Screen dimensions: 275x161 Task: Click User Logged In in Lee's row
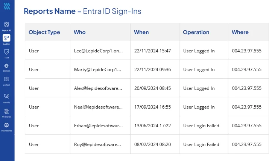199,51
